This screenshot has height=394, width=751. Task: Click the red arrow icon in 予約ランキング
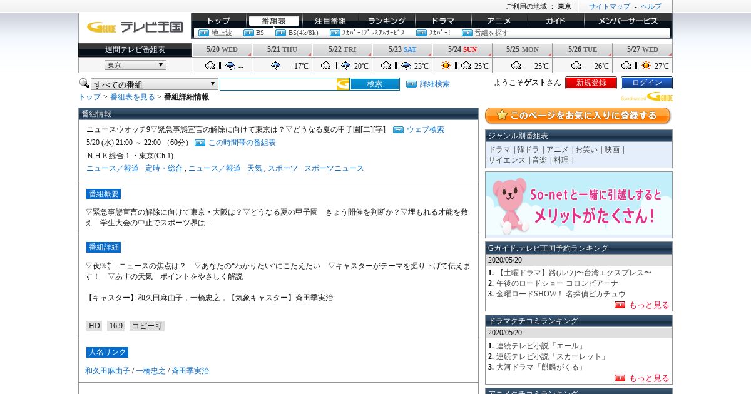620,305
